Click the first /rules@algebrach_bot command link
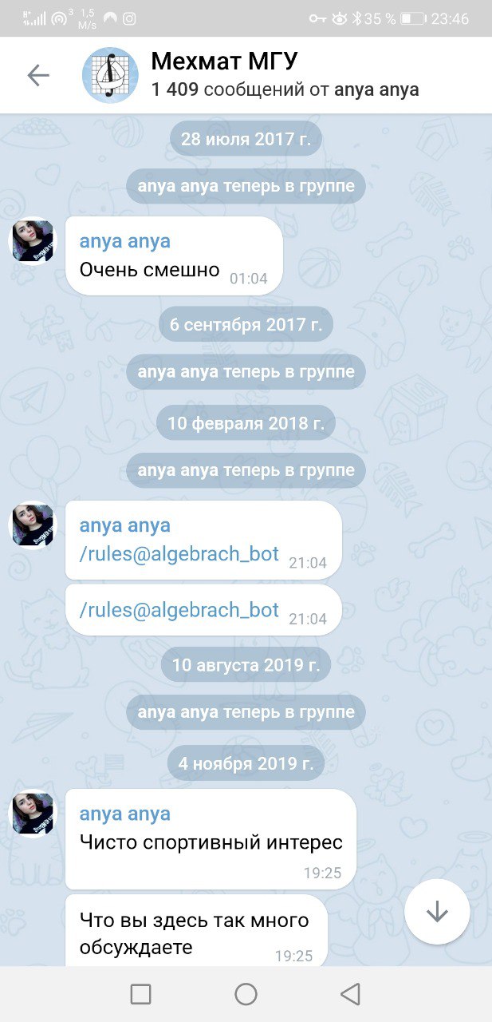492x1022 pixels. (x=179, y=553)
